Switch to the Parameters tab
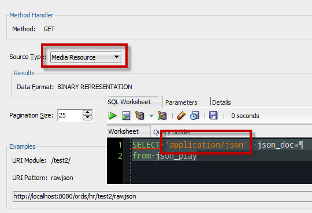 point(181,102)
